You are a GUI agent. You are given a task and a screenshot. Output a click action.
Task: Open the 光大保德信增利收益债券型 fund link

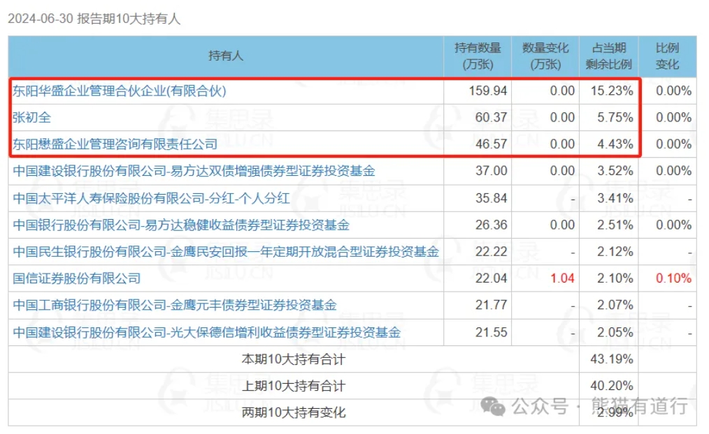(207, 333)
